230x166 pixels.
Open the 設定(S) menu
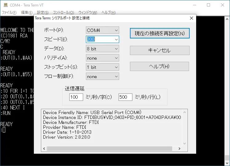tap(43, 13)
